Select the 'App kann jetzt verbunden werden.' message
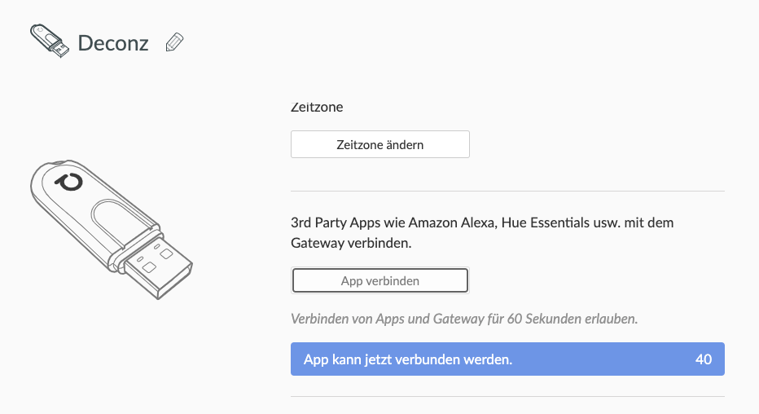Viewport: 759px width, 414px height. point(408,359)
